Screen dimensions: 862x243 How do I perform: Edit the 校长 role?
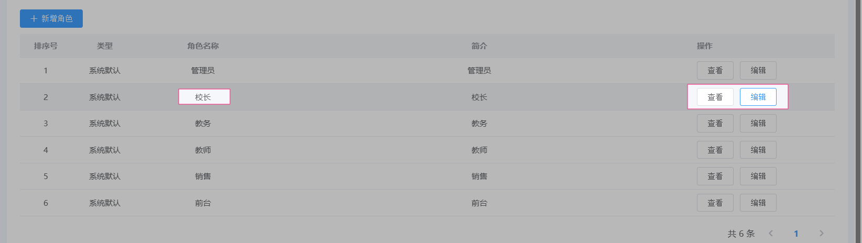point(758,97)
